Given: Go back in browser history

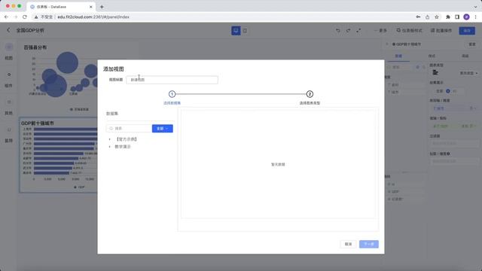Looking at the screenshot, I should (7, 17).
